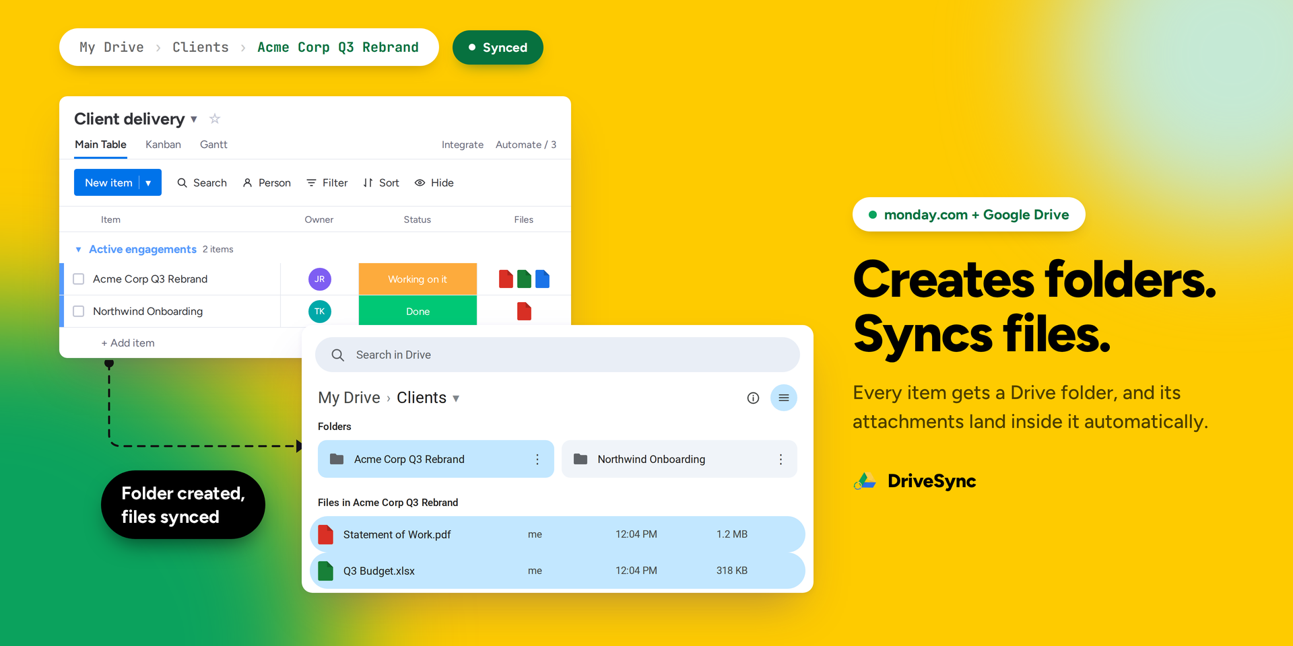Go to My Drive in Drive panel breadcrumb
This screenshot has height=646, width=1293.
click(x=349, y=398)
